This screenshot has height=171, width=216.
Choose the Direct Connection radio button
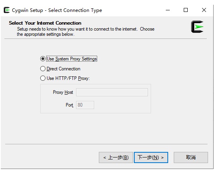[x=43, y=68]
